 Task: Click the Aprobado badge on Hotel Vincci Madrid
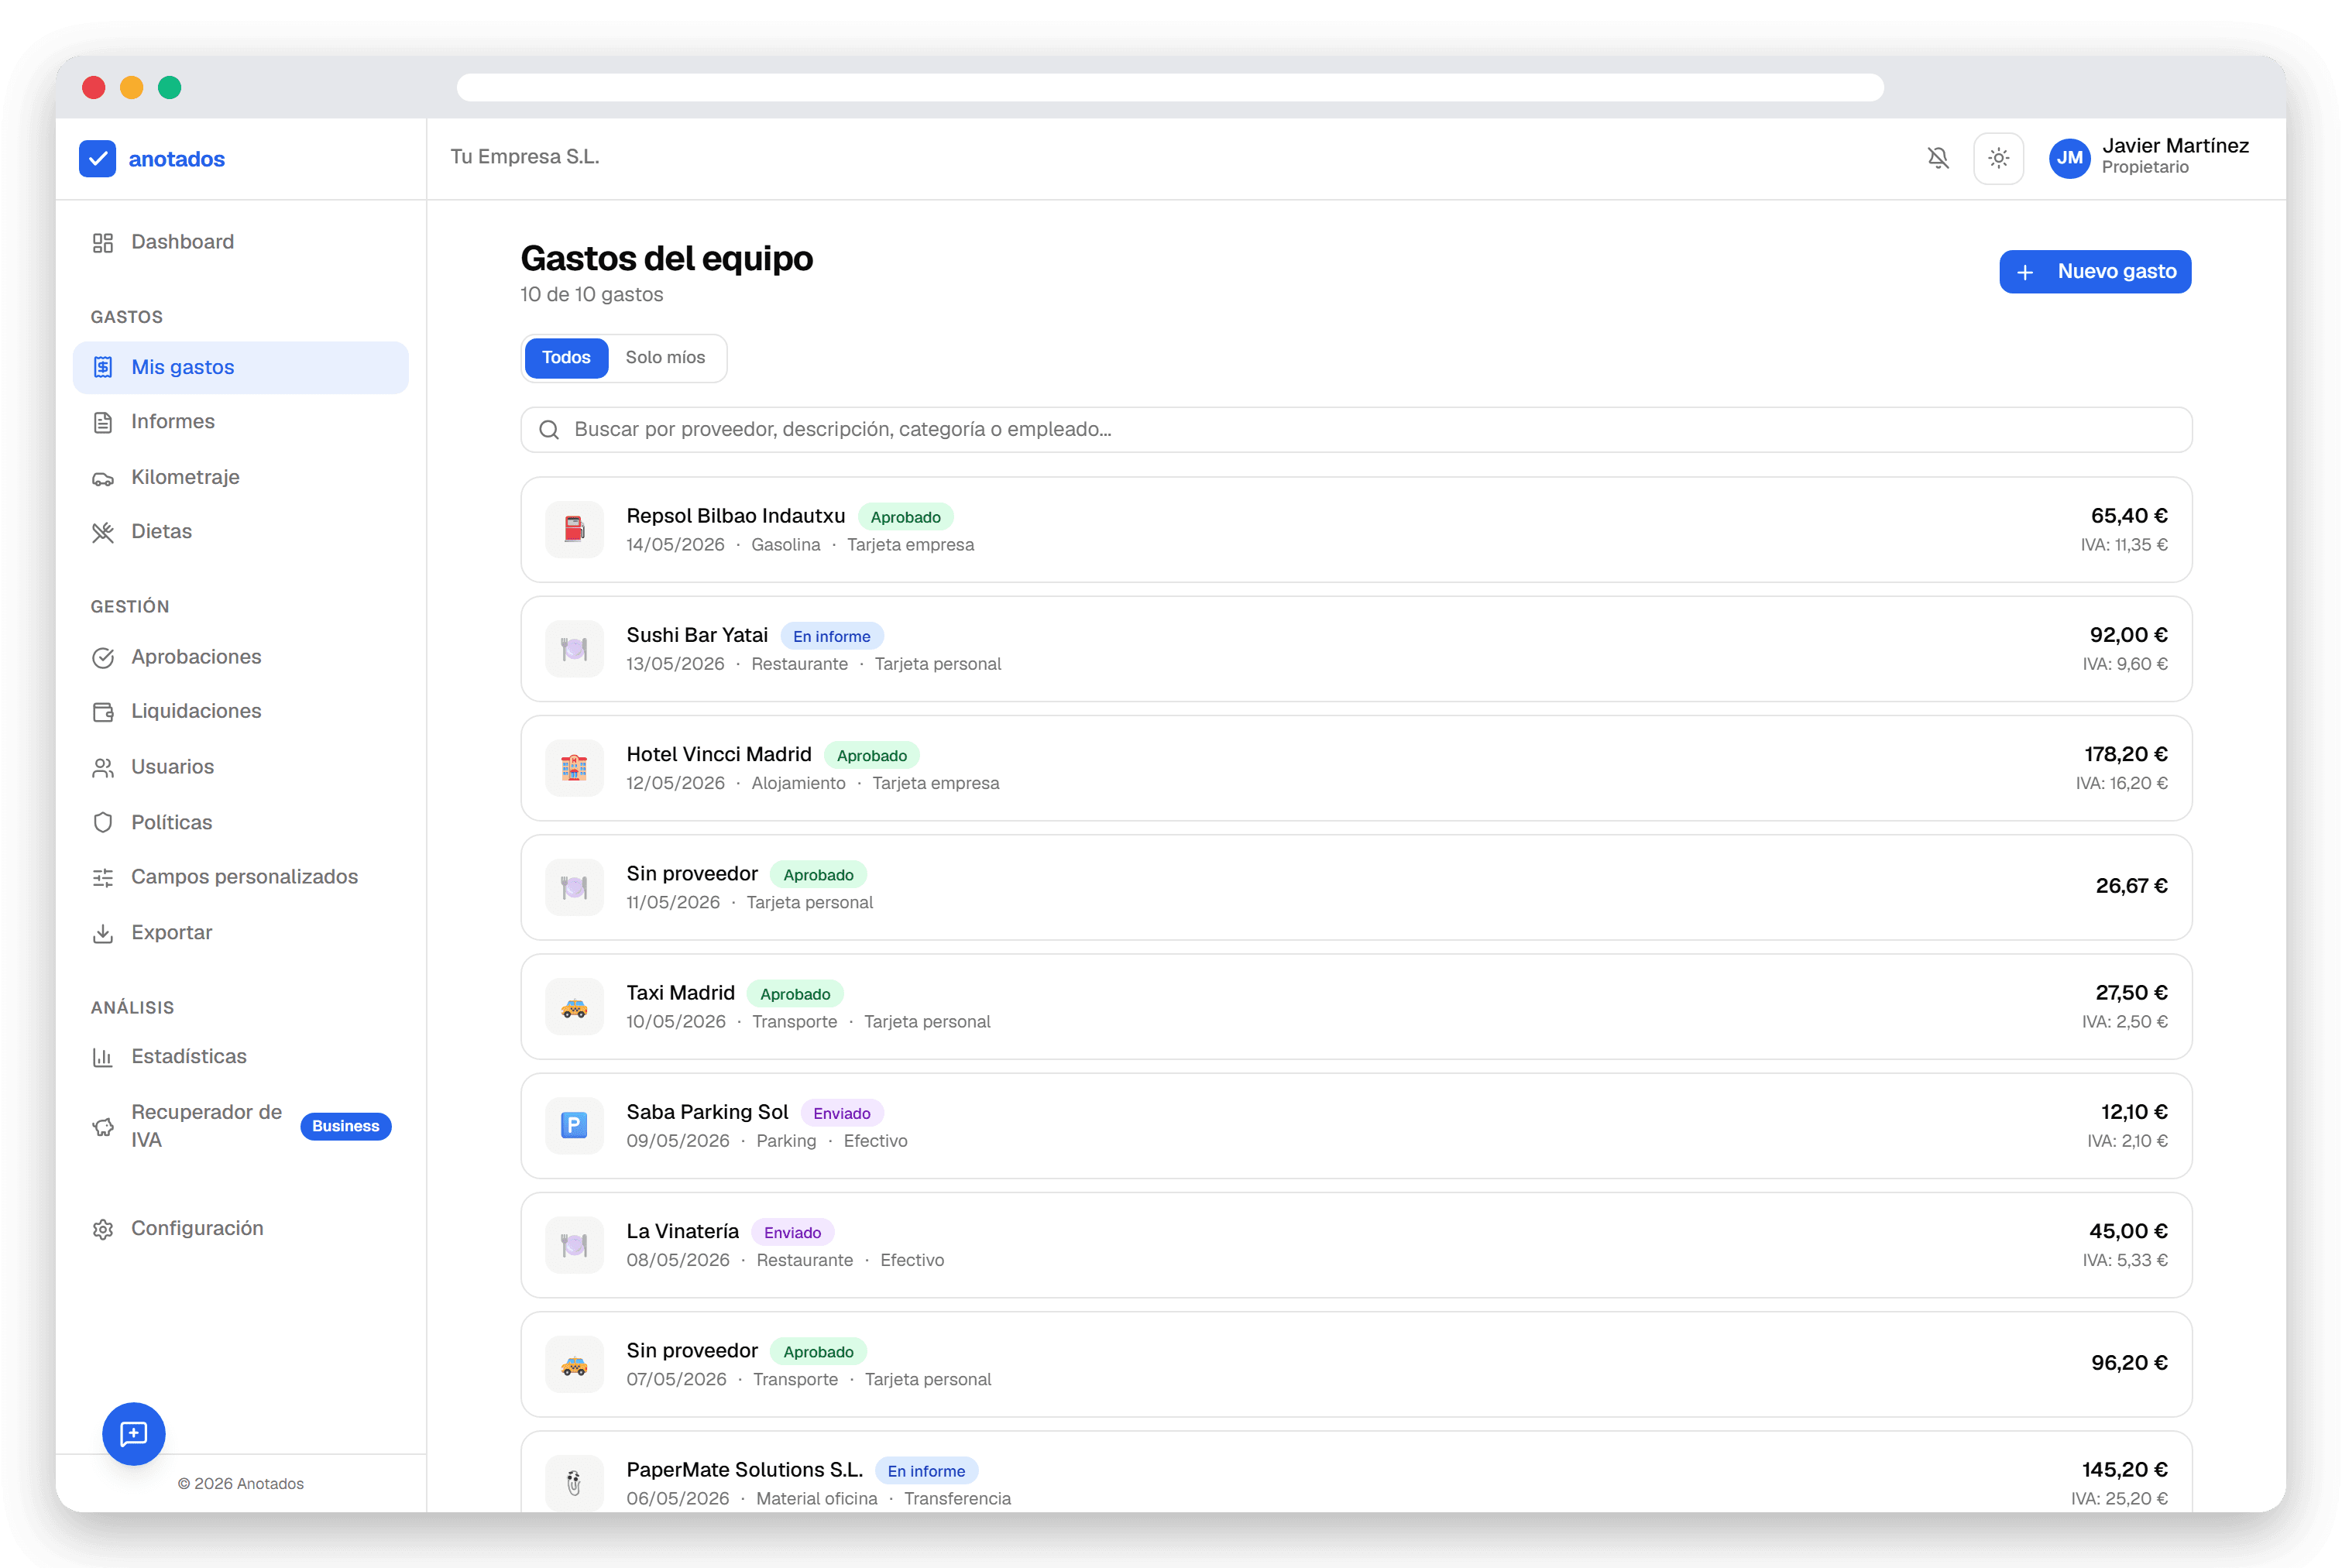click(x=872, y=755)
